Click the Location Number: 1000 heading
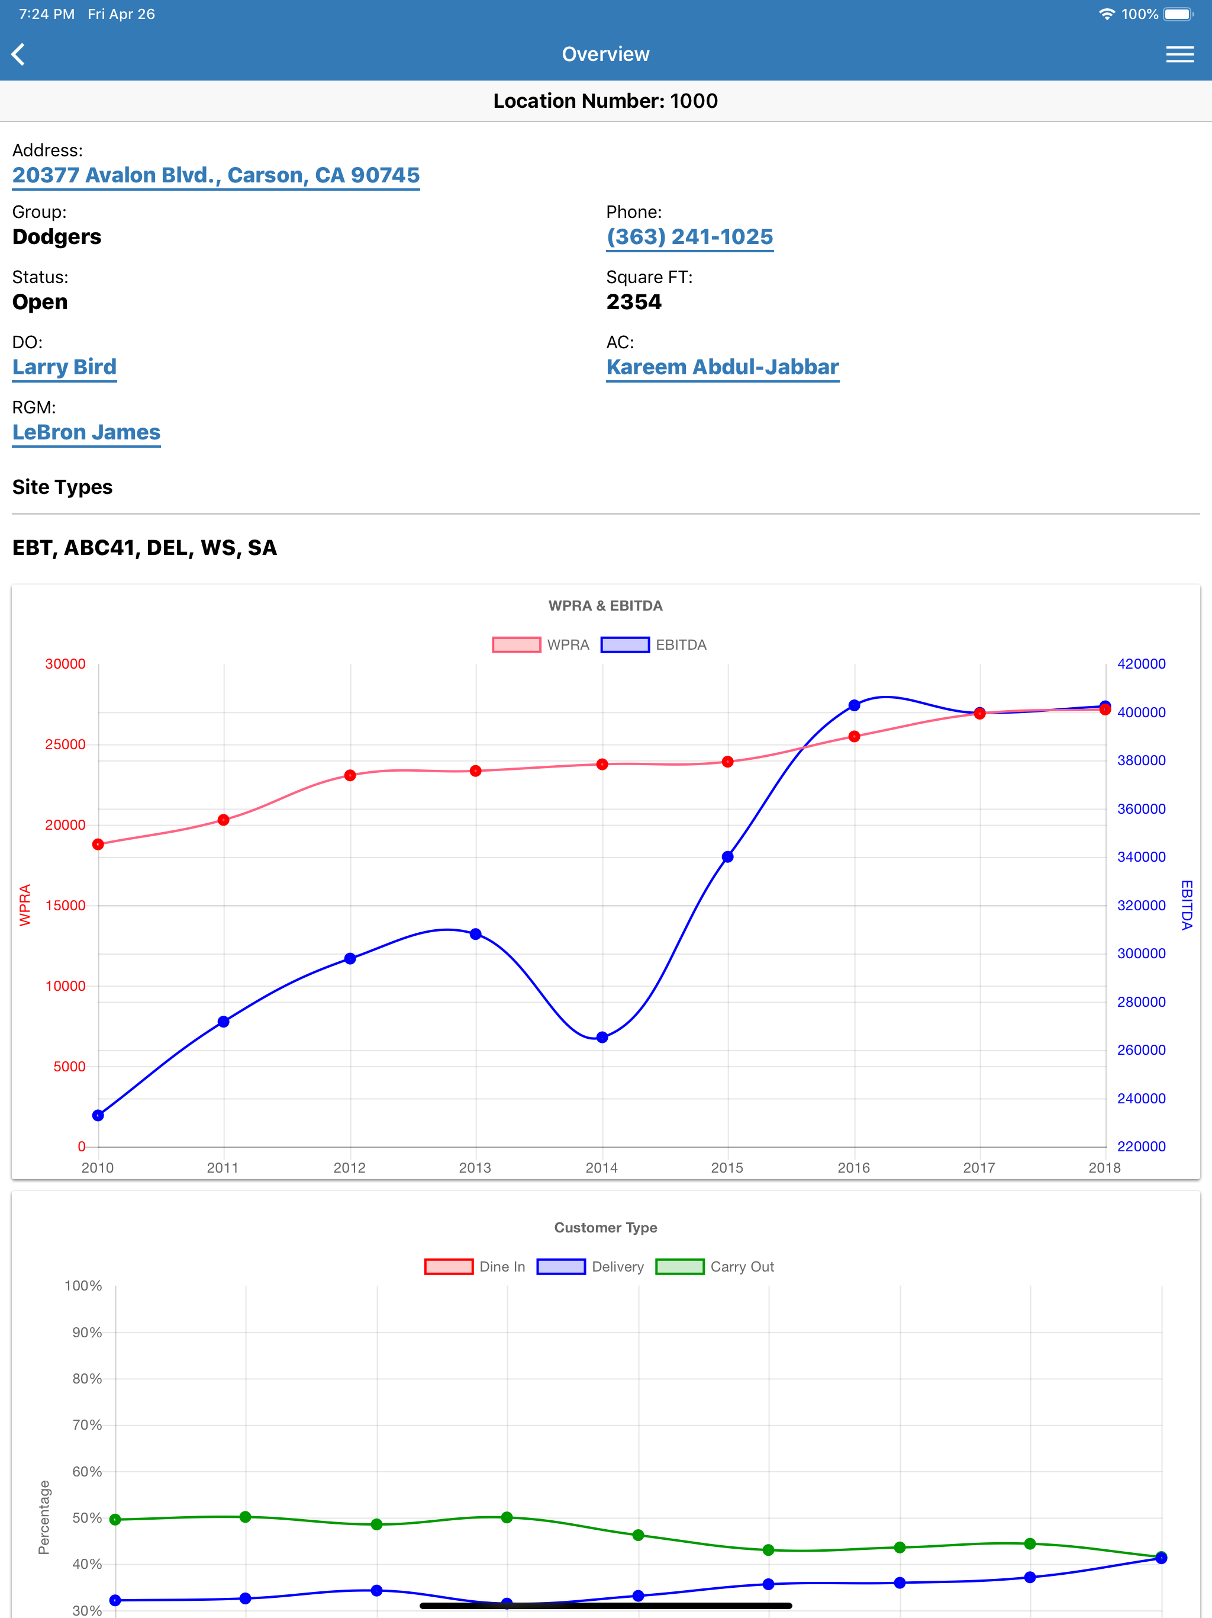This screenshot has height=1618, width=1212. pos(605,101)
